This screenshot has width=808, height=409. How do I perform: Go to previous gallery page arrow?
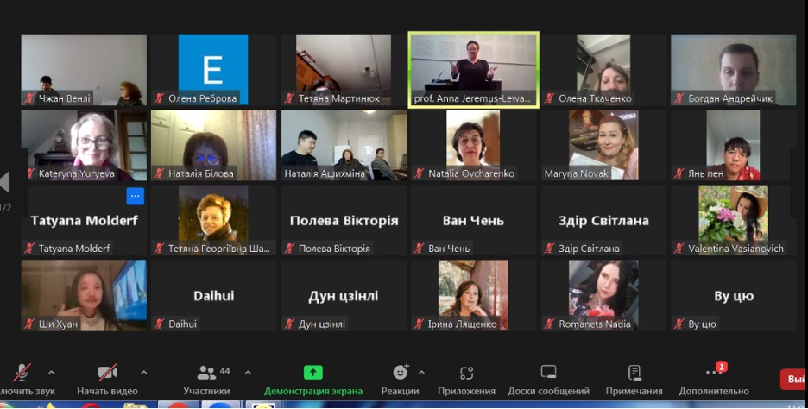coord(4,182)
